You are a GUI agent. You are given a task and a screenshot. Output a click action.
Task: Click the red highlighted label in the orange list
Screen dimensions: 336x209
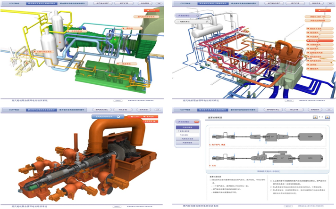[x=315, y=40]
